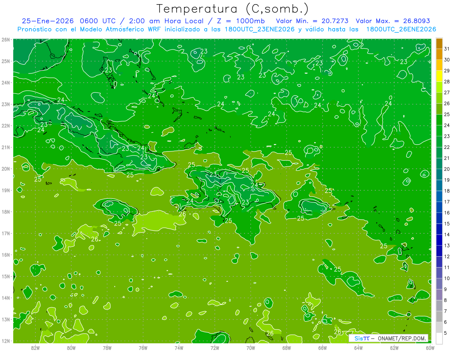The image size is (457, 353).
Task: Click the 'ONAMET/REP.DOM.' logo label
Action: (x=401, y=338)
